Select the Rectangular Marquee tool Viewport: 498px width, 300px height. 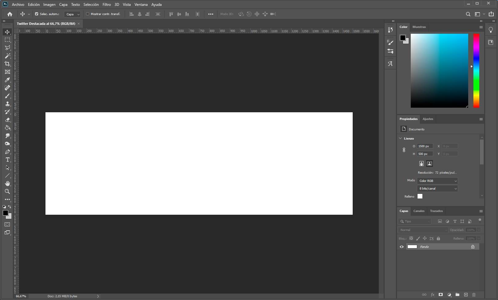(7, 40)
